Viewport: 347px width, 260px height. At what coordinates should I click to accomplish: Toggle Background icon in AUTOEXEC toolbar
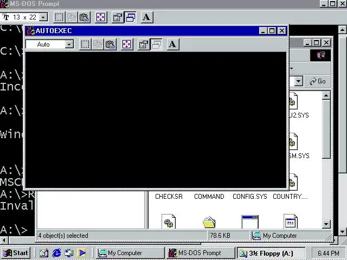point(156,44)
